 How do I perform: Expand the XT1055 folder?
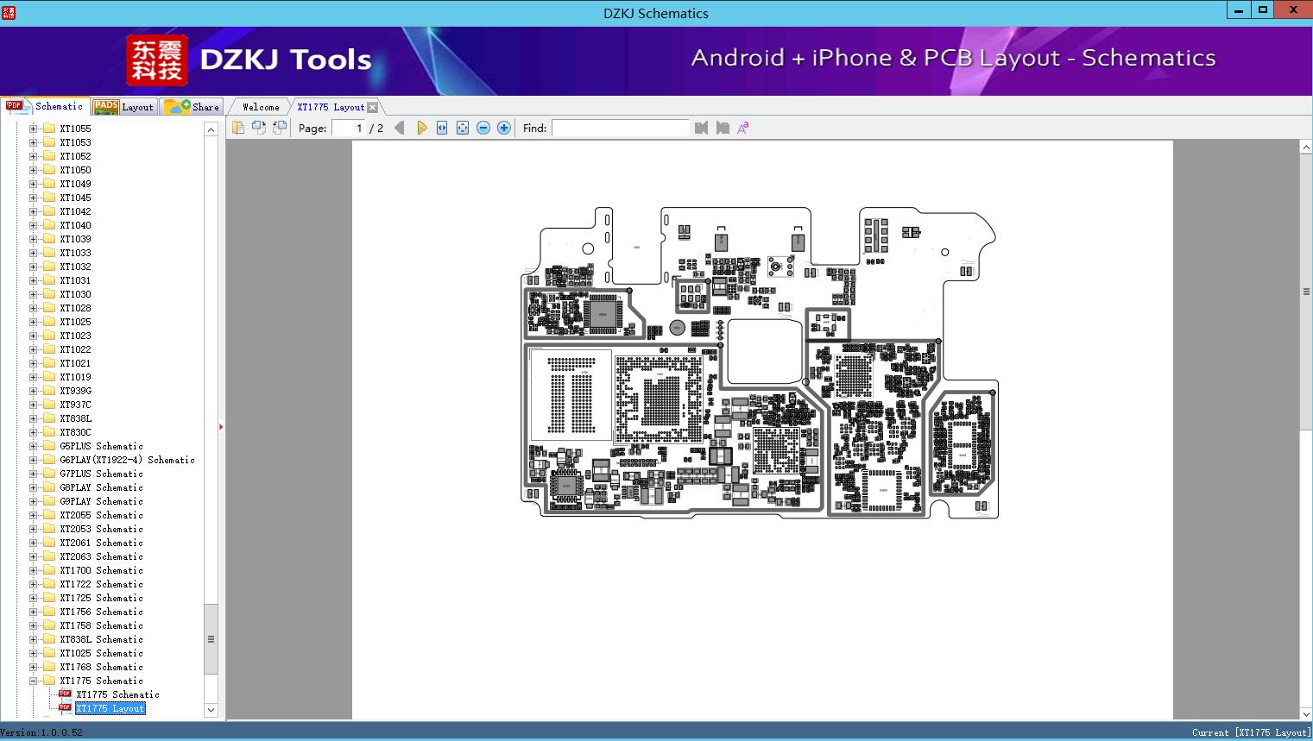[x=34, y=129]
